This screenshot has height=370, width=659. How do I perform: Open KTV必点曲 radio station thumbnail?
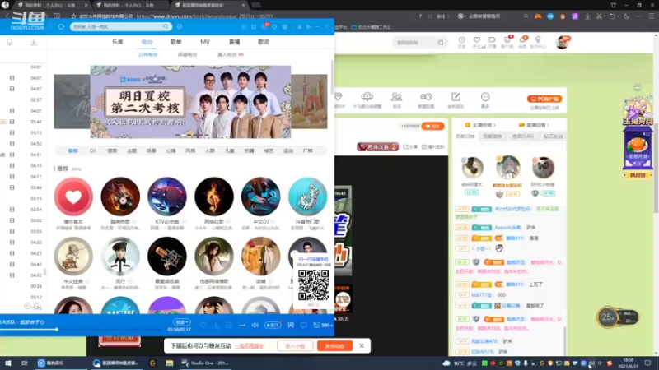(167, 197)
